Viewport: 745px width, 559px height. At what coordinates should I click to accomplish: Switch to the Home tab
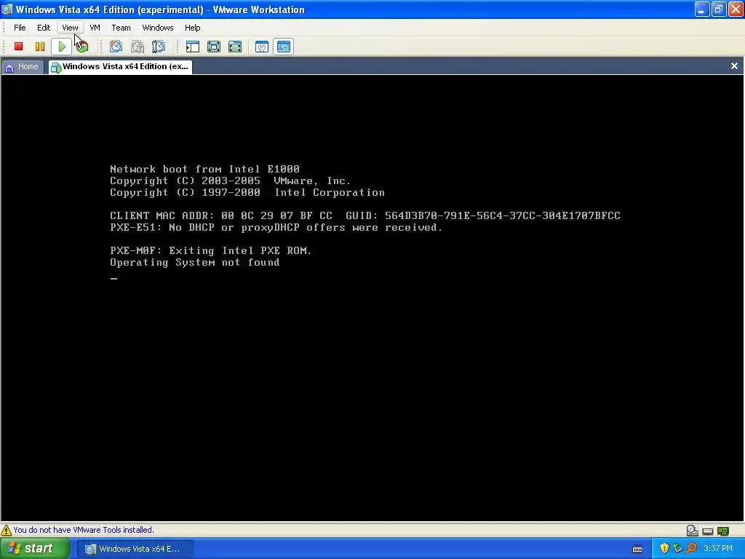coord(22,66)
